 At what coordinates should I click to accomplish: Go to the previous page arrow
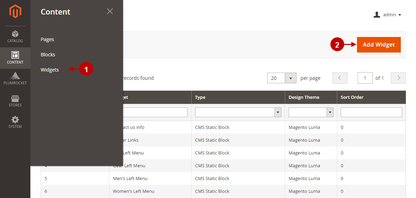click(x=340, y=78)
